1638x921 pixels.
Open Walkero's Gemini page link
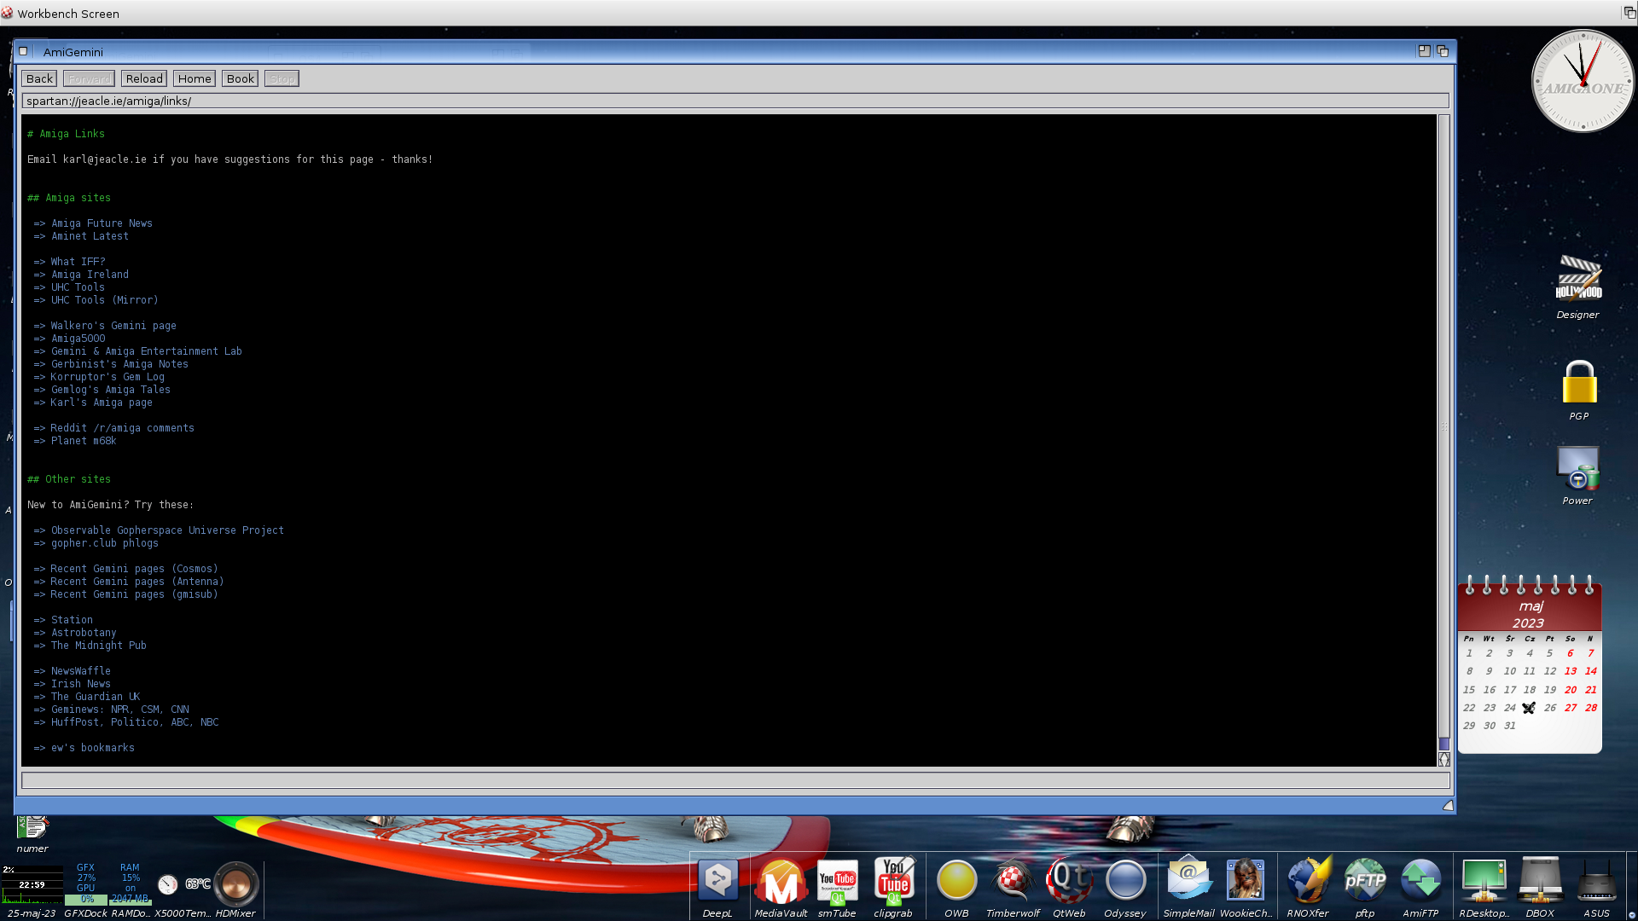pos(113,326)
